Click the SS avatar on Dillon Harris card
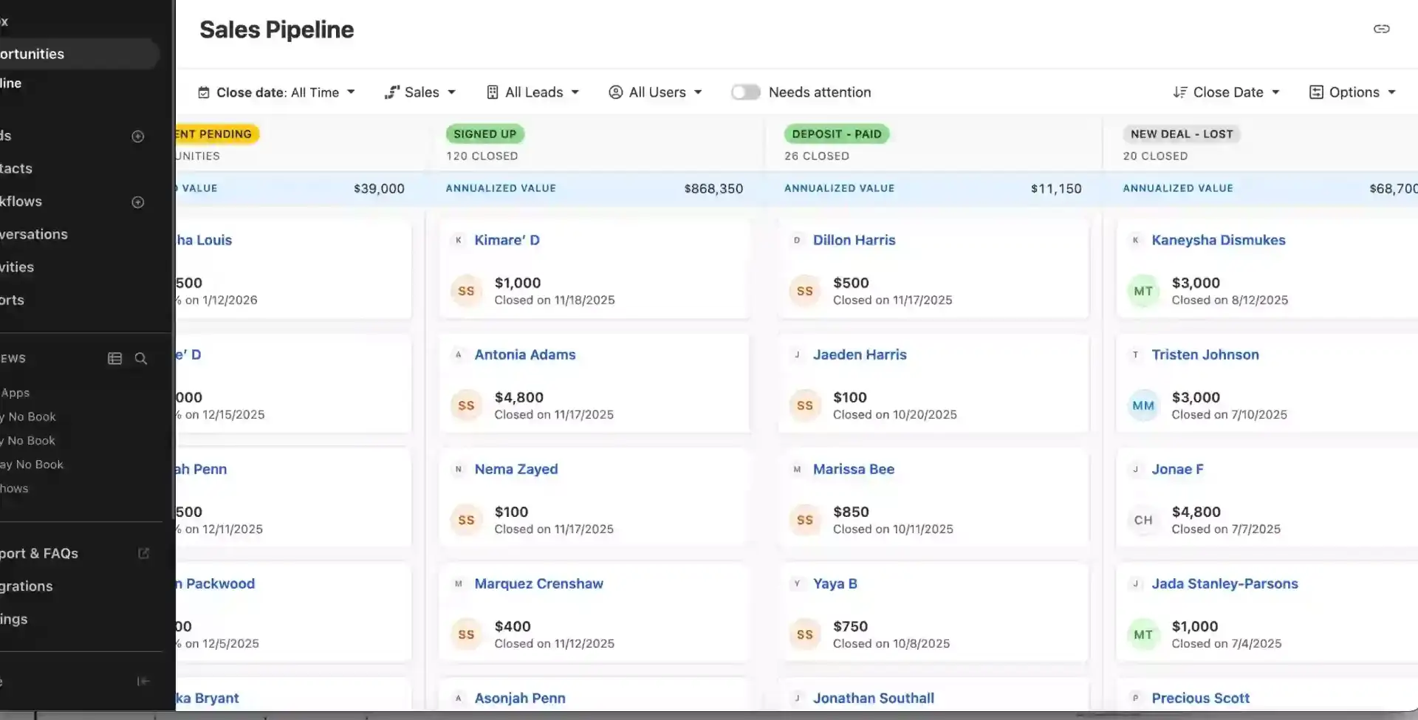1418x720 pixels. [805, 291]
